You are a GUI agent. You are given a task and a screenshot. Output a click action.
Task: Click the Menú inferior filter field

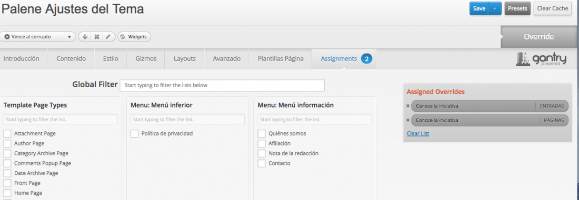coord(187,119)
